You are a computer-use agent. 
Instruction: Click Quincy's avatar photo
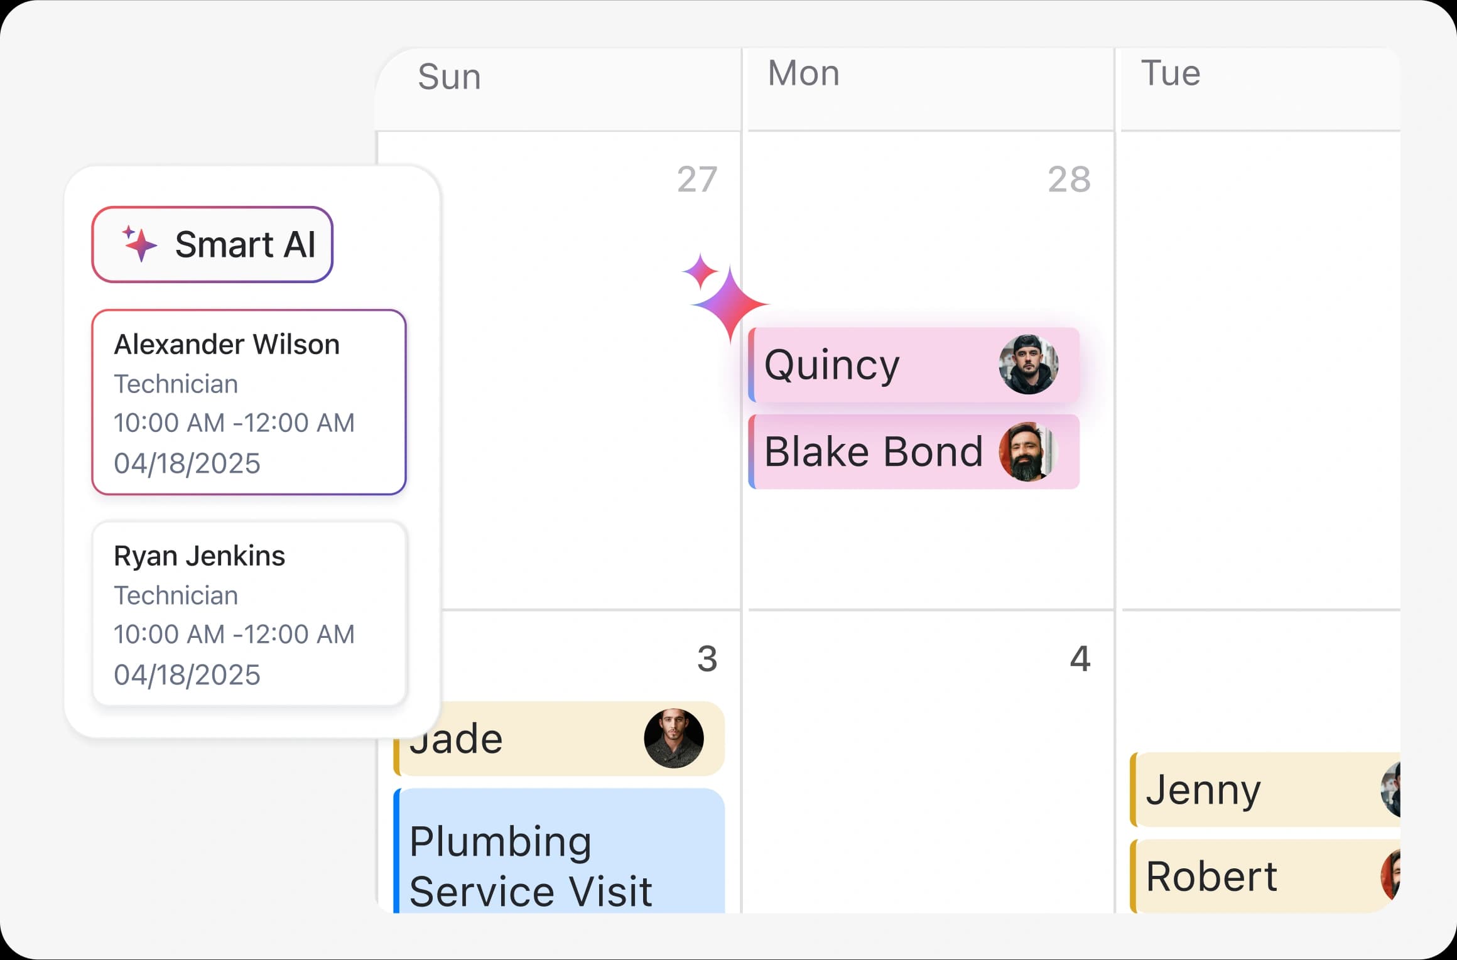pyautogui.click(x=1028, y=364)
